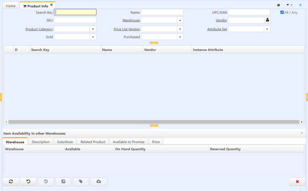The height and width of the screenshot is (191, 308).
Task: Switch to the Substitute tab
Action: tap(65, 142)
